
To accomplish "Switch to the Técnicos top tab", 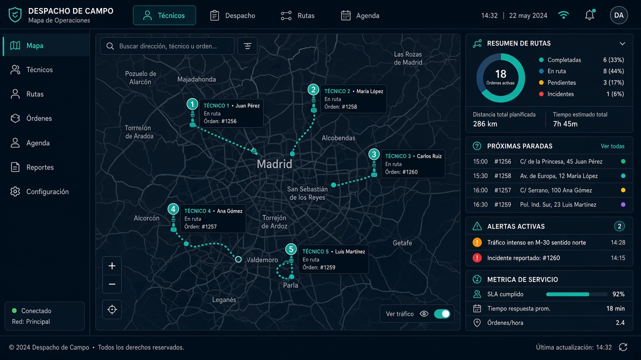I will tap(164, 15).
